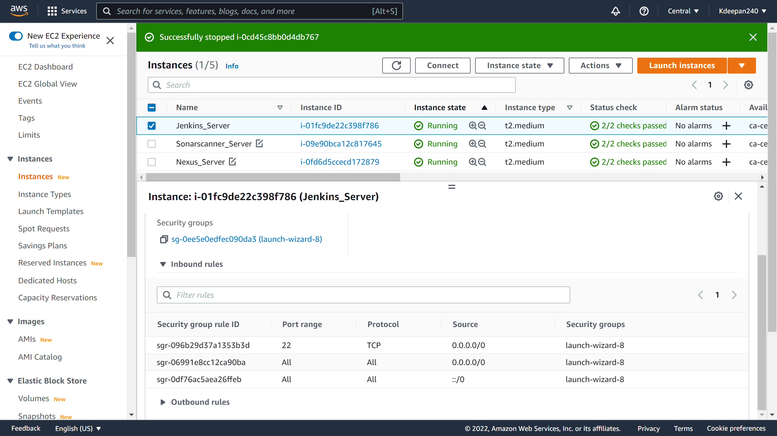Zoom in filter for Sonarscanner_Server state
Viewport: 777px width, 436px height.
coord(472,144)
